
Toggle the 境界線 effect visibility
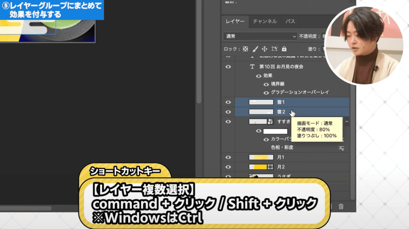(x=266, y=84)
